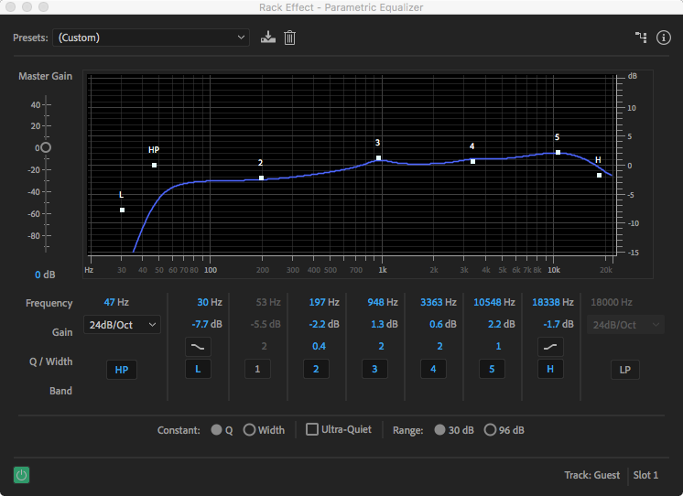This screenshot has width=683, height=496.
Task: Click the Master Gain slider knob
Action: pyautogui.click(x=45, y=147)
